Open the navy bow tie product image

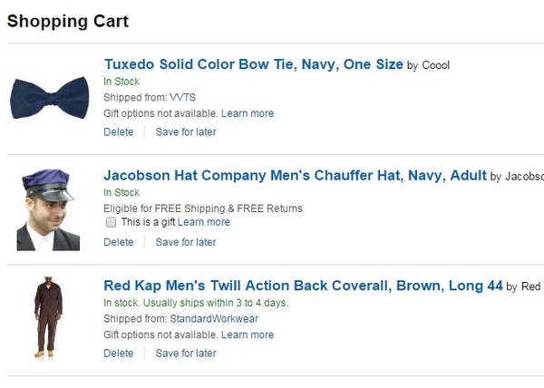50,98
